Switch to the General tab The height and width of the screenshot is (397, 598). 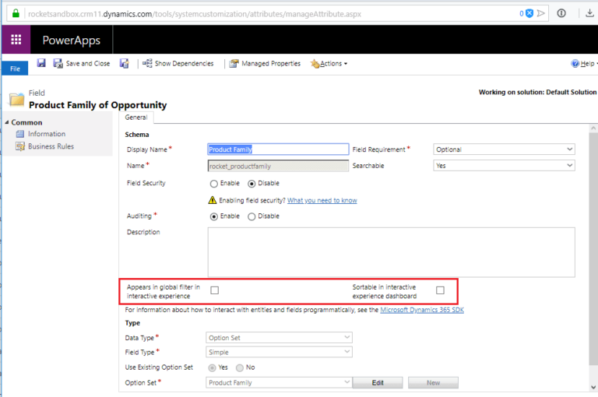click(x=136, y=118)
